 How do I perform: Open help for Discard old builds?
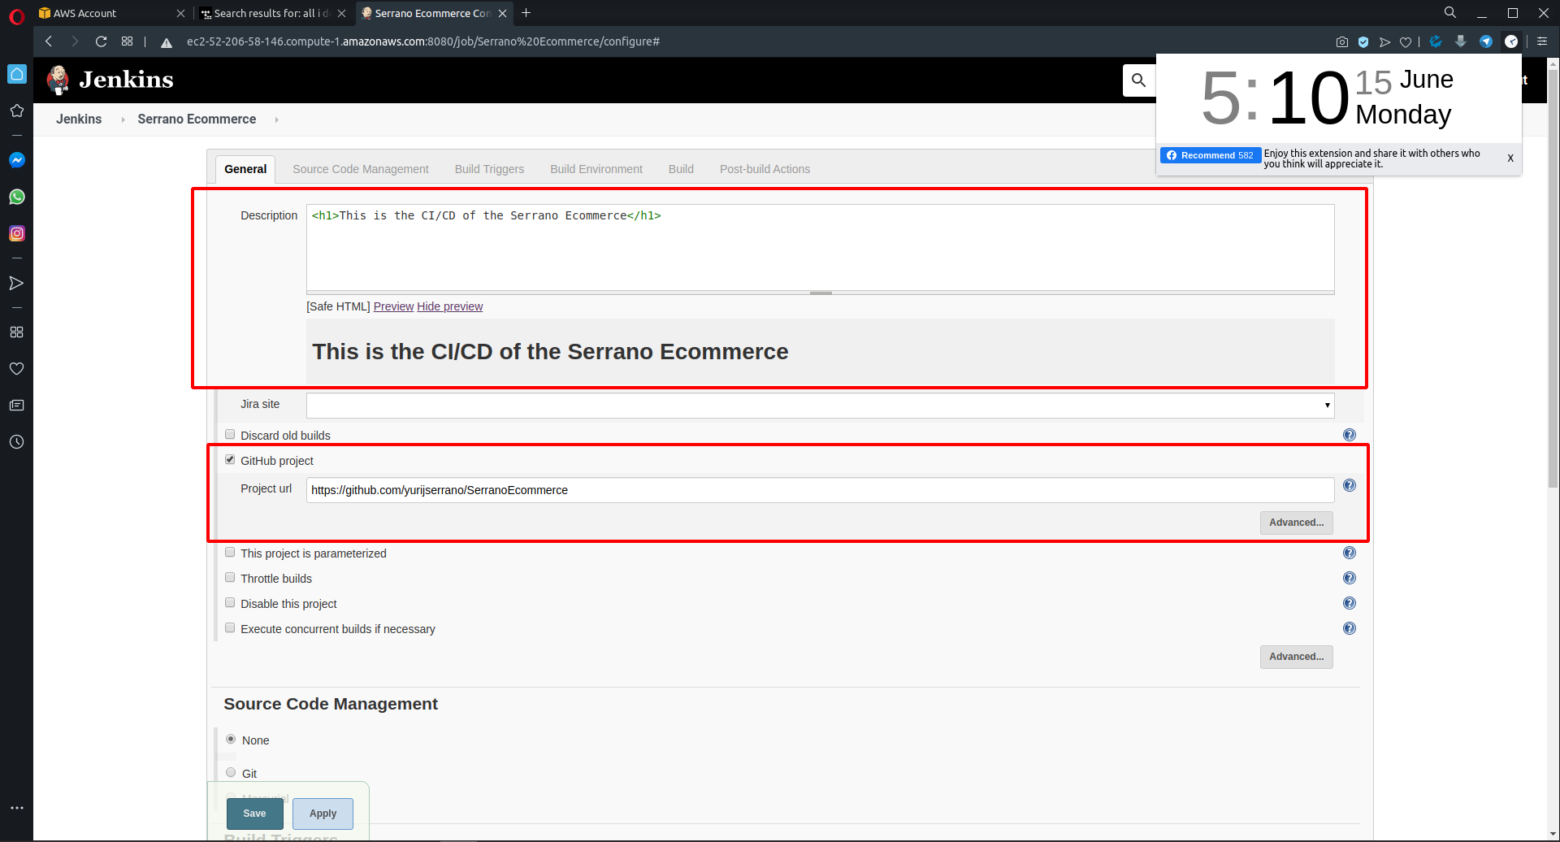click(x=1350, y=435)
